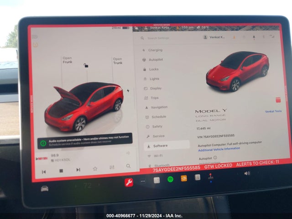Open the Venkat K driver profile

(x=214, y=37)
